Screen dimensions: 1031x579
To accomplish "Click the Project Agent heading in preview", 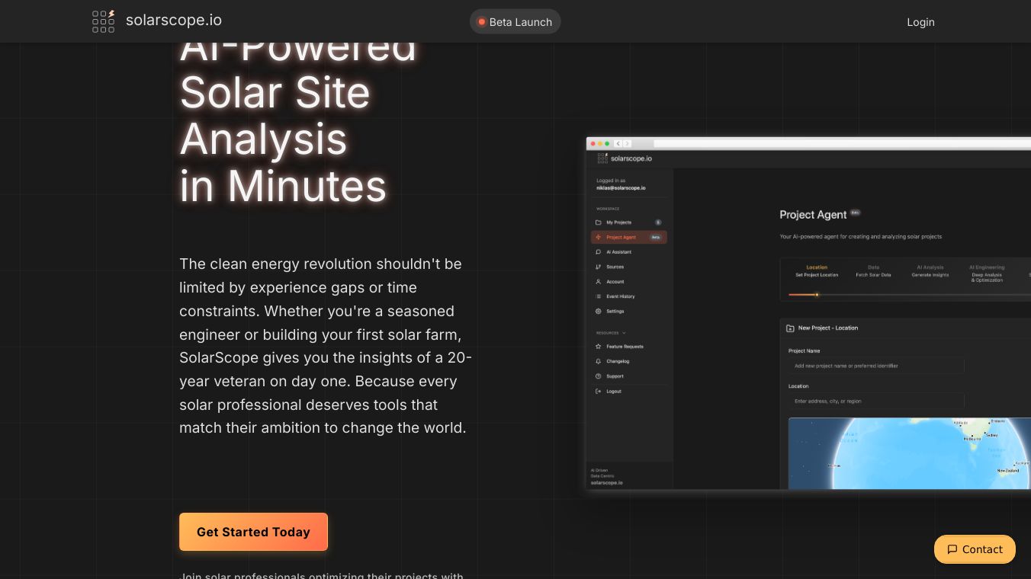I will [x=813, y=215].
